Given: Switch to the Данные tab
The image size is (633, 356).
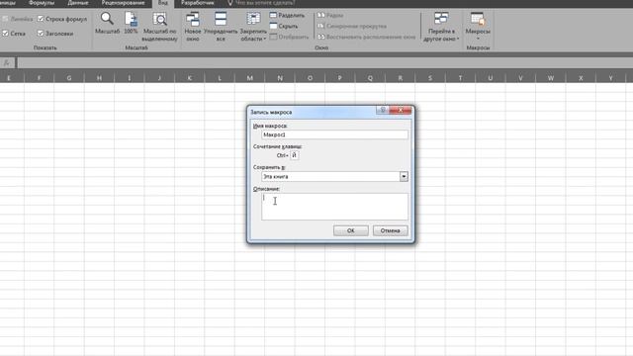Looking at the screenshot, I should 78,3.
